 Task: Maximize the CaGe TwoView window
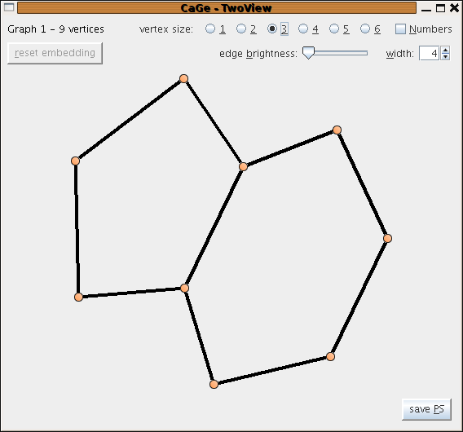click(x=440, y=8)
